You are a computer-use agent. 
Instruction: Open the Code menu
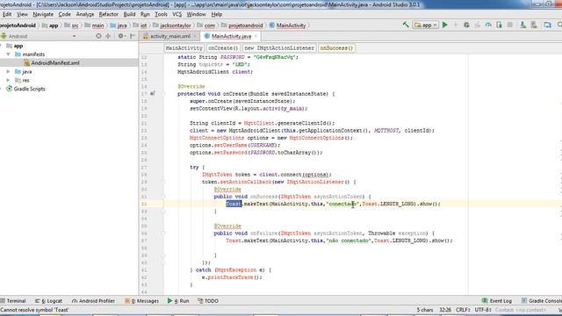pos(64,14)
